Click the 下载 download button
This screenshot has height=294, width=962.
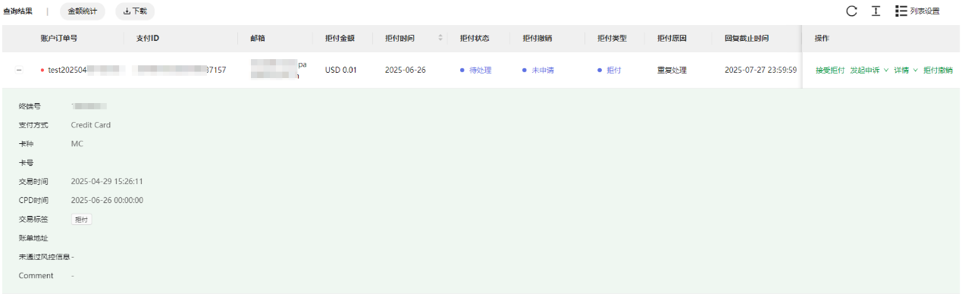pos(135,11)
